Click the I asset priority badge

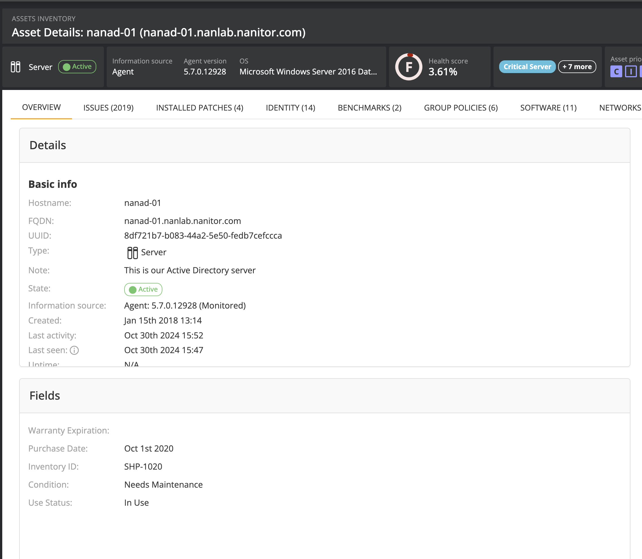(631, 72)
